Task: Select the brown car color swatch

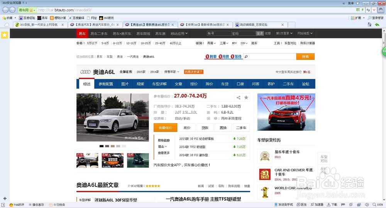Action: click(107, 146)
